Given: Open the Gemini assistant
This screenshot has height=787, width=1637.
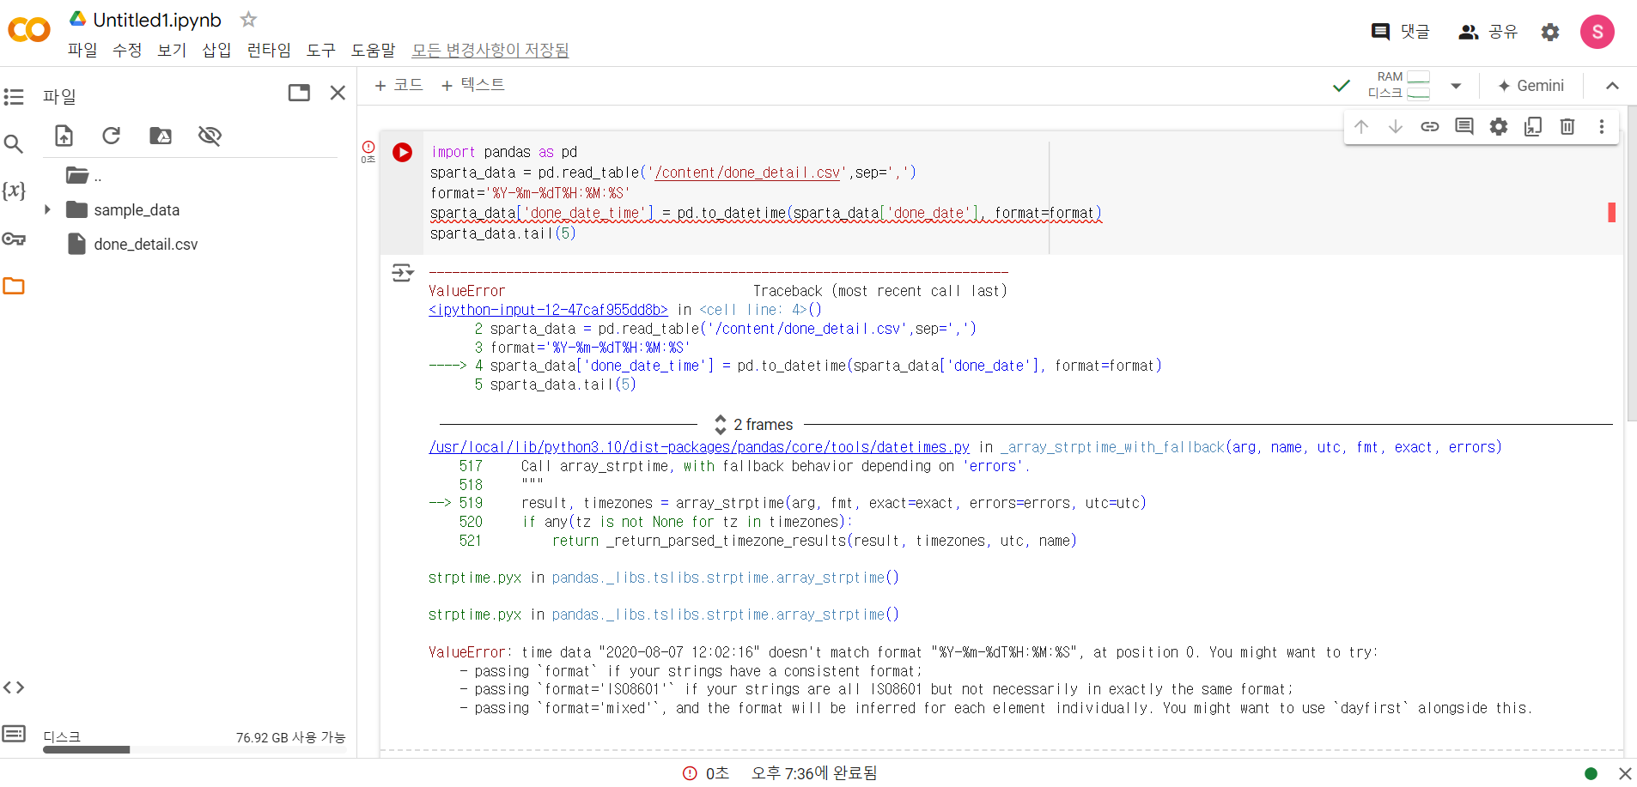Looking at the screenshot, I should 1531,86.
